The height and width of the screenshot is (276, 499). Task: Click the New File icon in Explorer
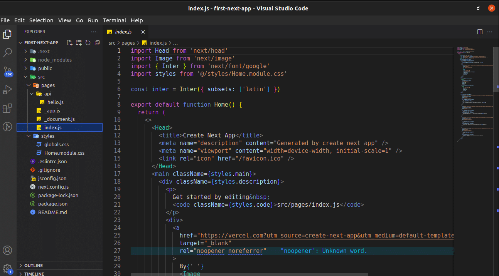69,43
